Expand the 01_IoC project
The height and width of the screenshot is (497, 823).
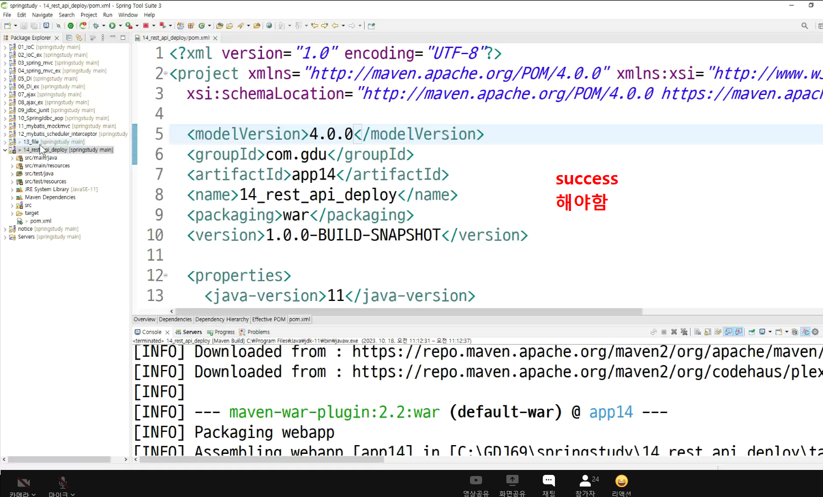5,47
